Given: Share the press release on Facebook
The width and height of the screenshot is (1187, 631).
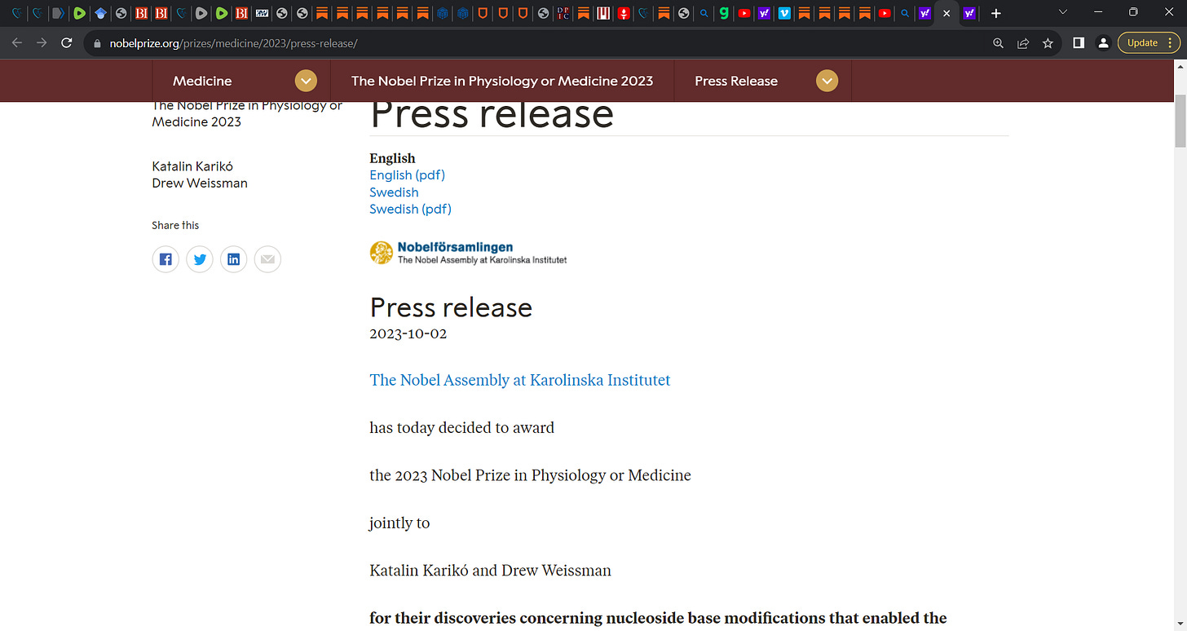Looking at the screenshot, I should [165, 259].
